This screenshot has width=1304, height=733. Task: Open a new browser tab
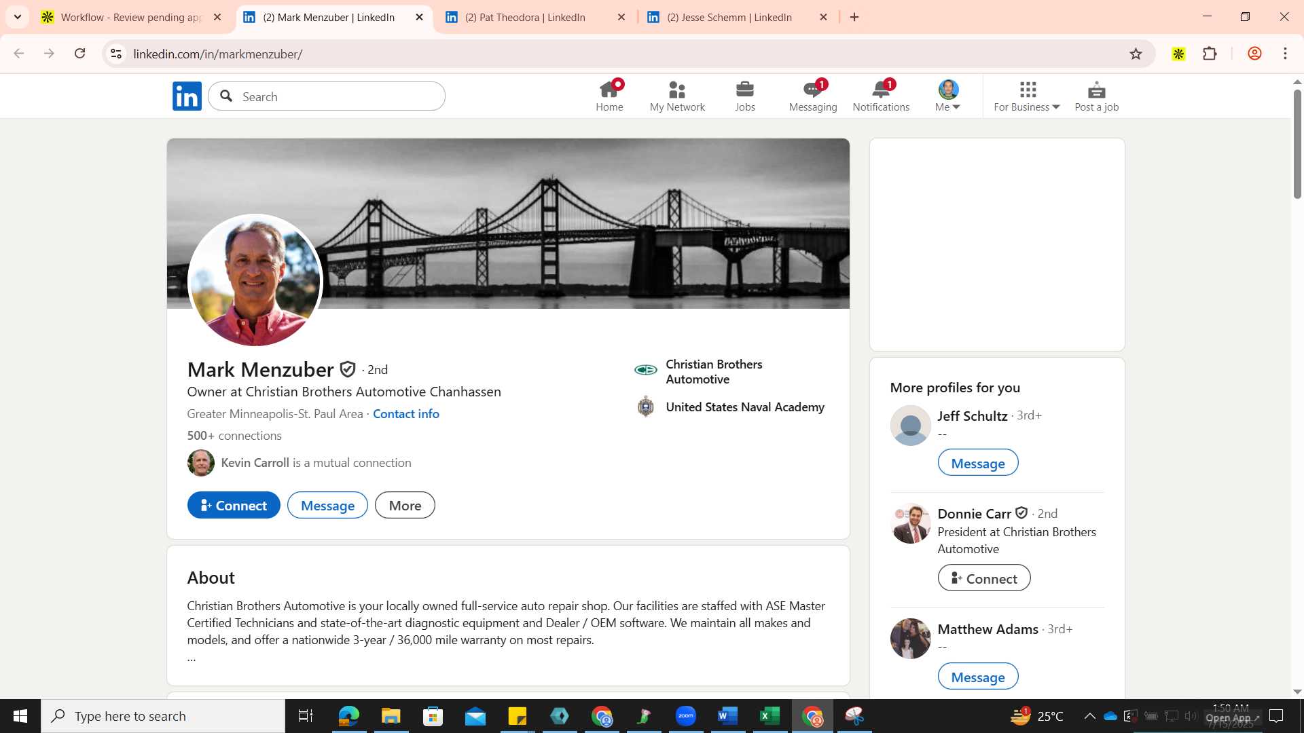pos(854,17)
